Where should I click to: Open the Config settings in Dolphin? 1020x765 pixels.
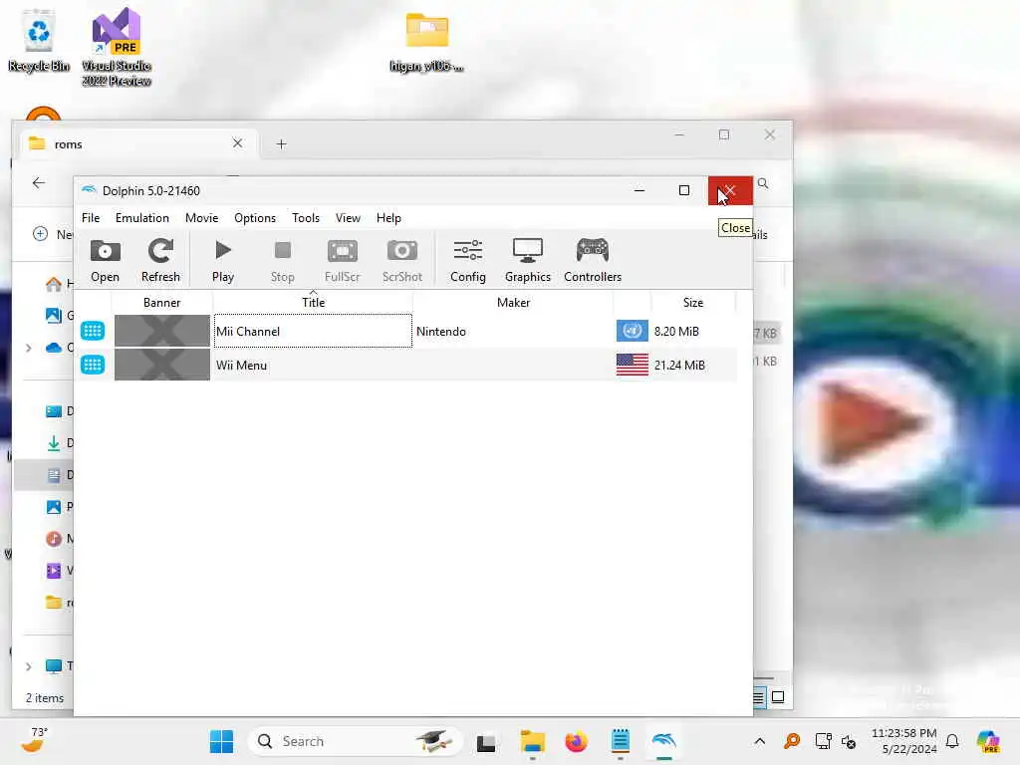coord(468,260)
